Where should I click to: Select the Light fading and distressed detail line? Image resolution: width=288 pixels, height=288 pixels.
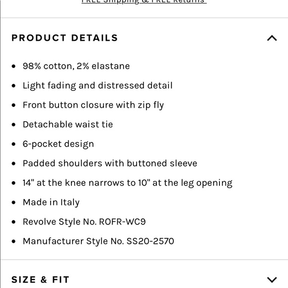click(97, 85)
